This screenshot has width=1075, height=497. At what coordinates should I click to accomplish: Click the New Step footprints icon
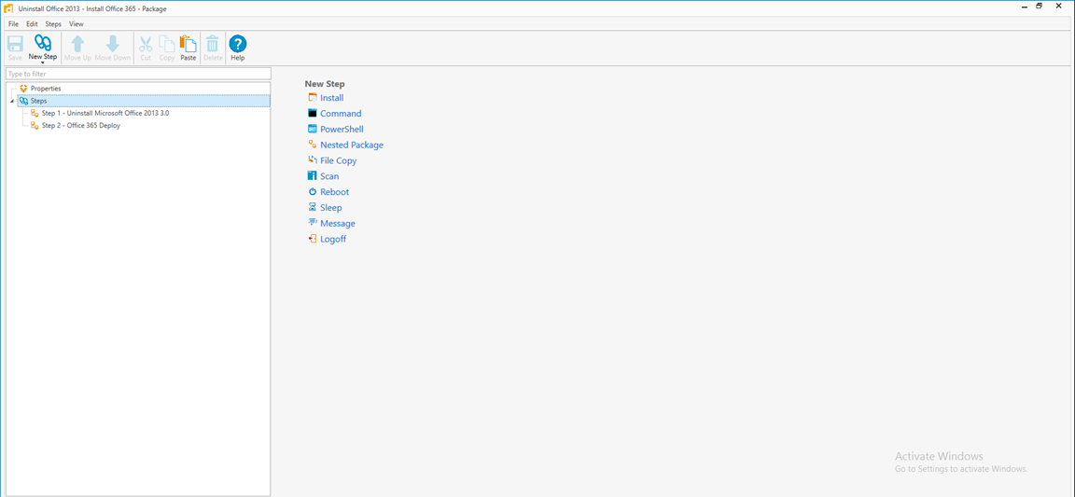(x=43, y=44)
